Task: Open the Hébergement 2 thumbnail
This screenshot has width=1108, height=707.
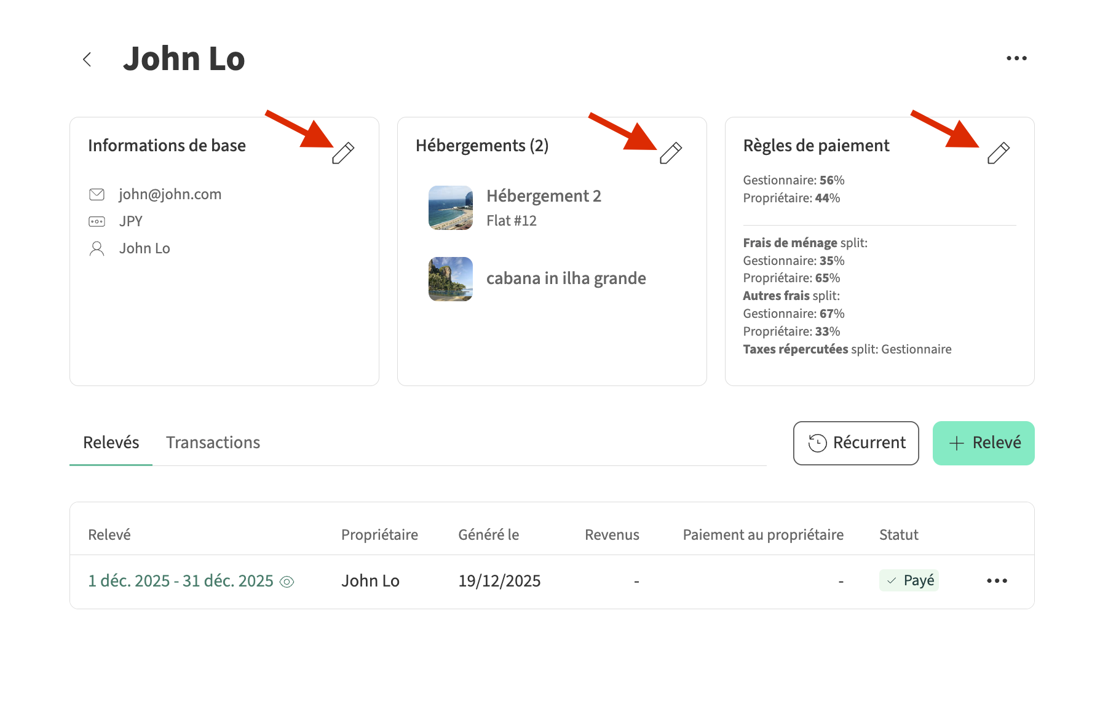Action: 451,208
